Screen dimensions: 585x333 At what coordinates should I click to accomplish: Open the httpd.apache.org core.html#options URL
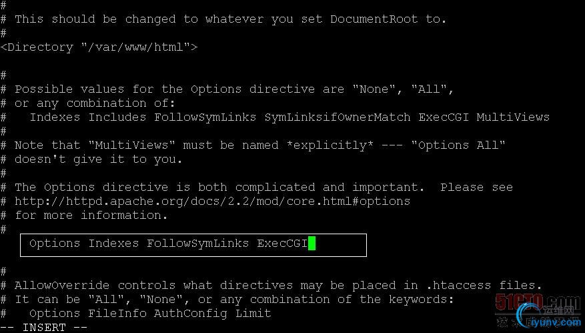tap(212, 201)
